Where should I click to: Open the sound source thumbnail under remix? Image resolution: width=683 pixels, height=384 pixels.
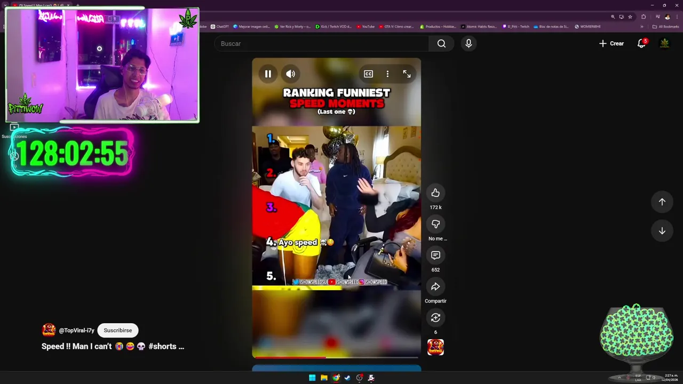tap(435, 347)
